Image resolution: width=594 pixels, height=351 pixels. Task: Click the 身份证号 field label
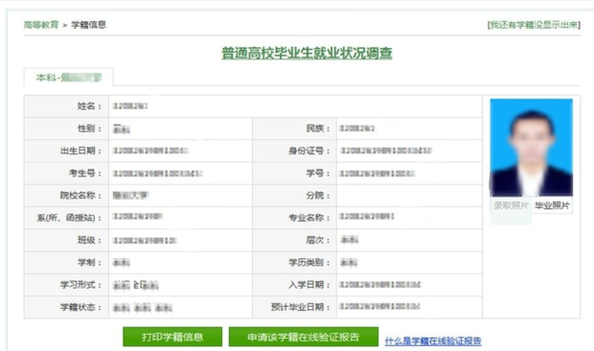tap(309, 151)
